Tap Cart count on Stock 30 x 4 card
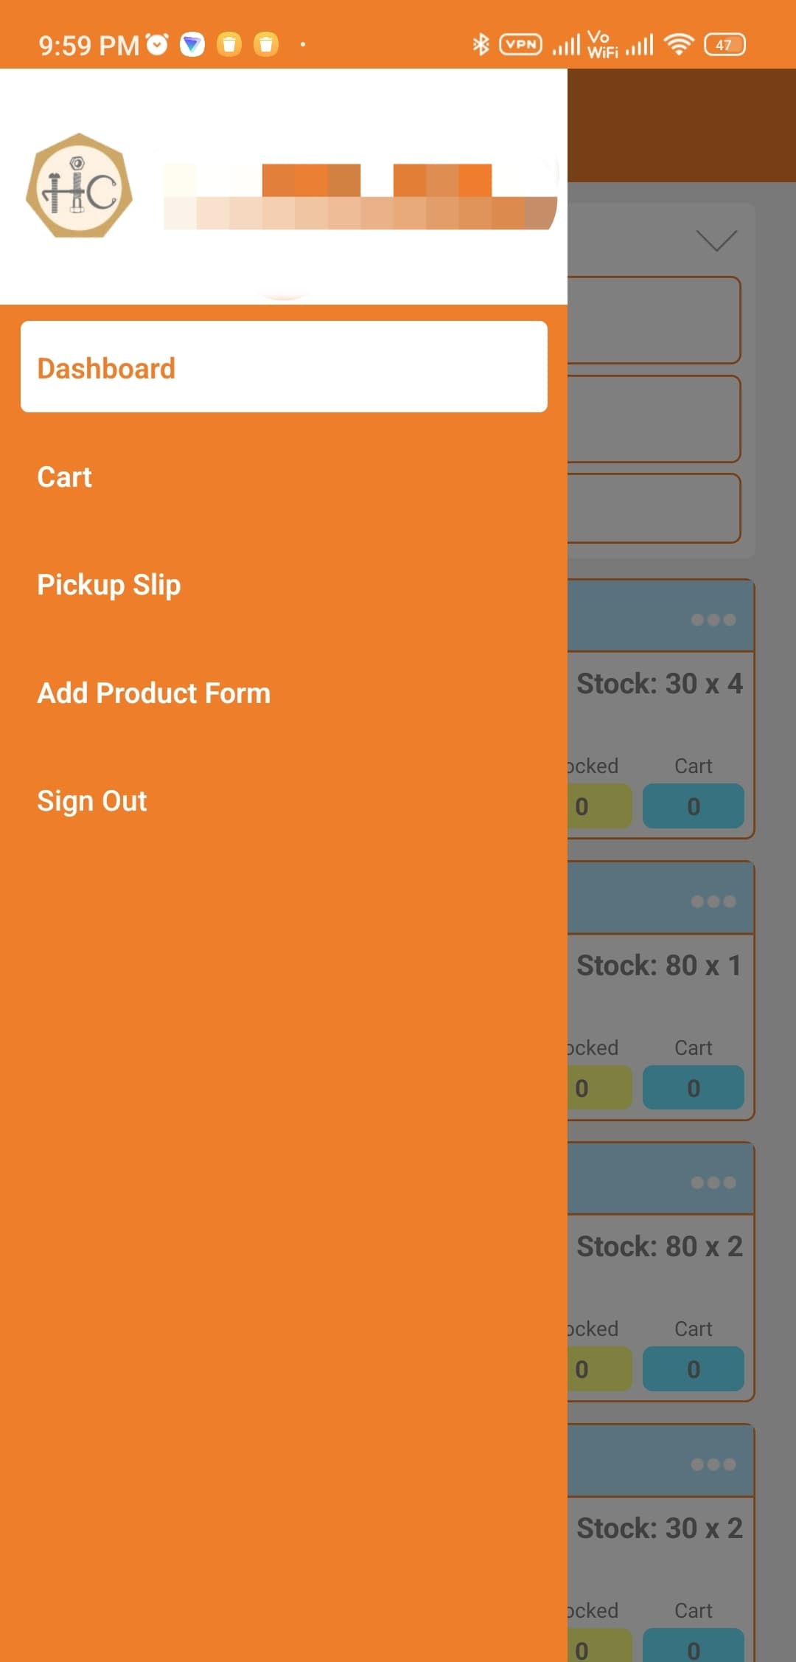Viewport: 796px width, 1662px height. pos(693,806)
